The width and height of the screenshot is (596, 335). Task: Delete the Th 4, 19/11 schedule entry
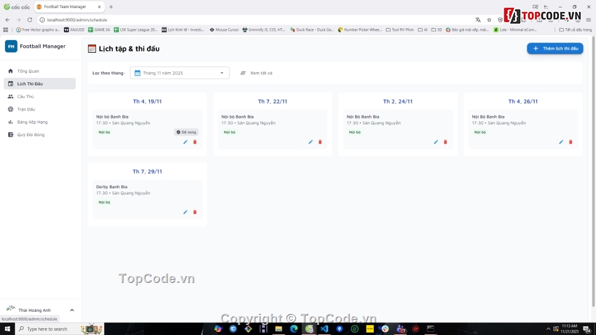(195, 142)
